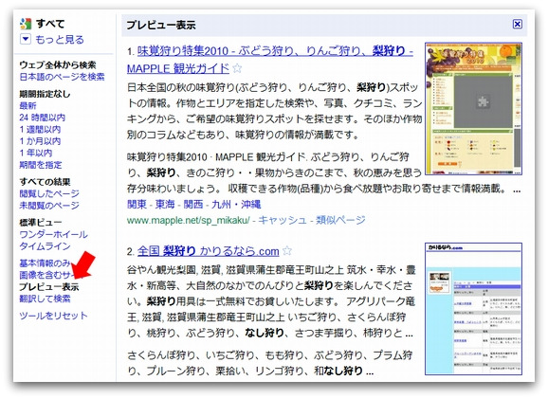Open 全国 梨狩り かりるなら.com result link
The width and height of the screenshot is (548, 399).
pyautogui.click(x=209, y=251)
